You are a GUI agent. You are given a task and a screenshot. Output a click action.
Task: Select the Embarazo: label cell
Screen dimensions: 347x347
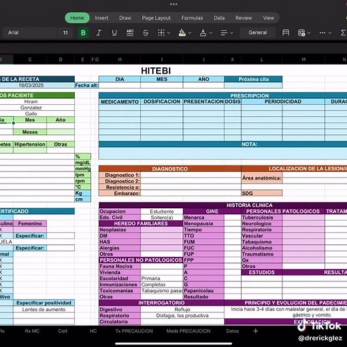point(119,194)
